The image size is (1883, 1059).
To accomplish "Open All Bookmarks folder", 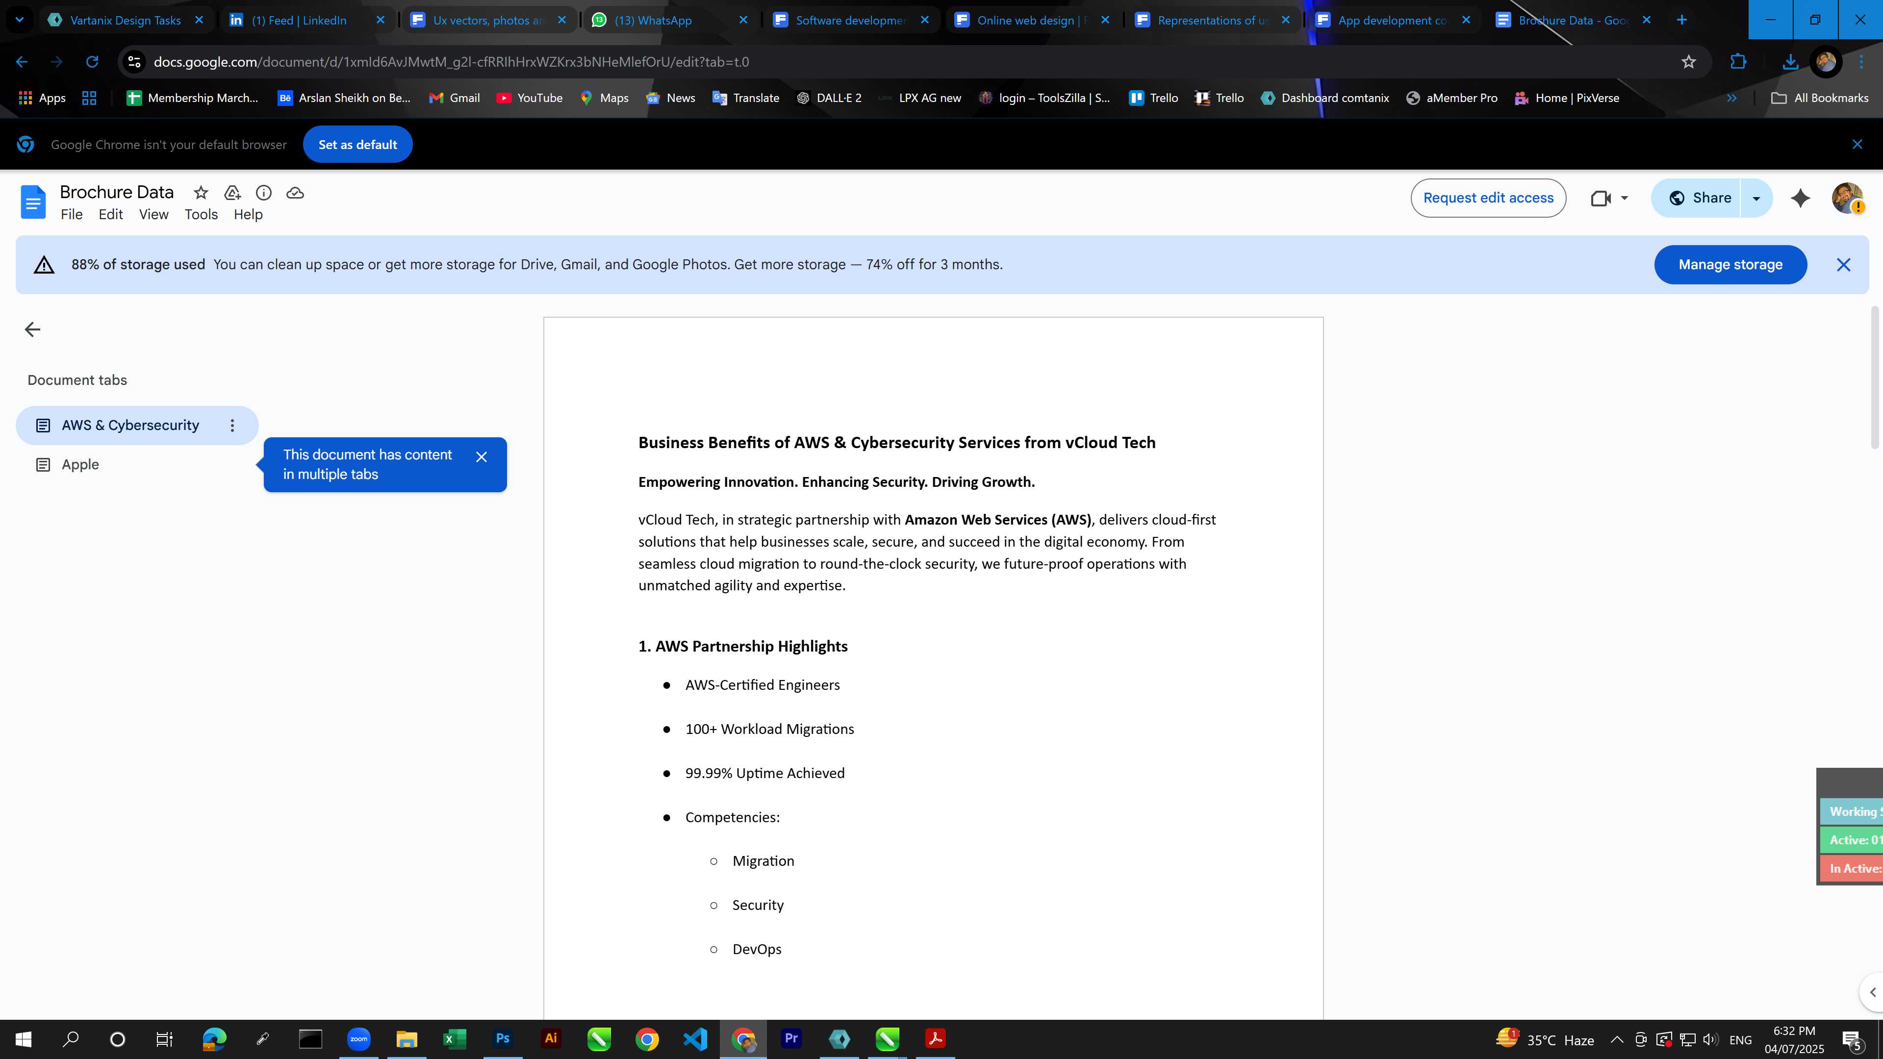I will coord(1819,98).
